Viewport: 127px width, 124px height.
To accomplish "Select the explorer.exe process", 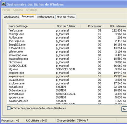I will click(x=67, y=83).
